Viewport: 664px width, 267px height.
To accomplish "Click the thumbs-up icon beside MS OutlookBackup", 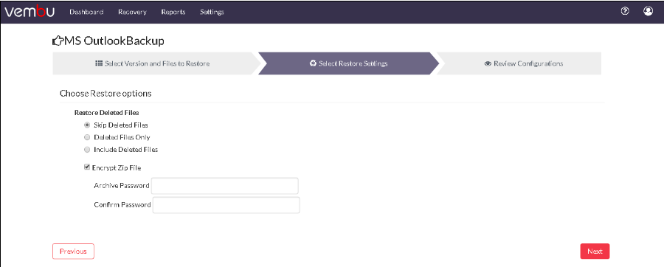I will coord(57,41).
